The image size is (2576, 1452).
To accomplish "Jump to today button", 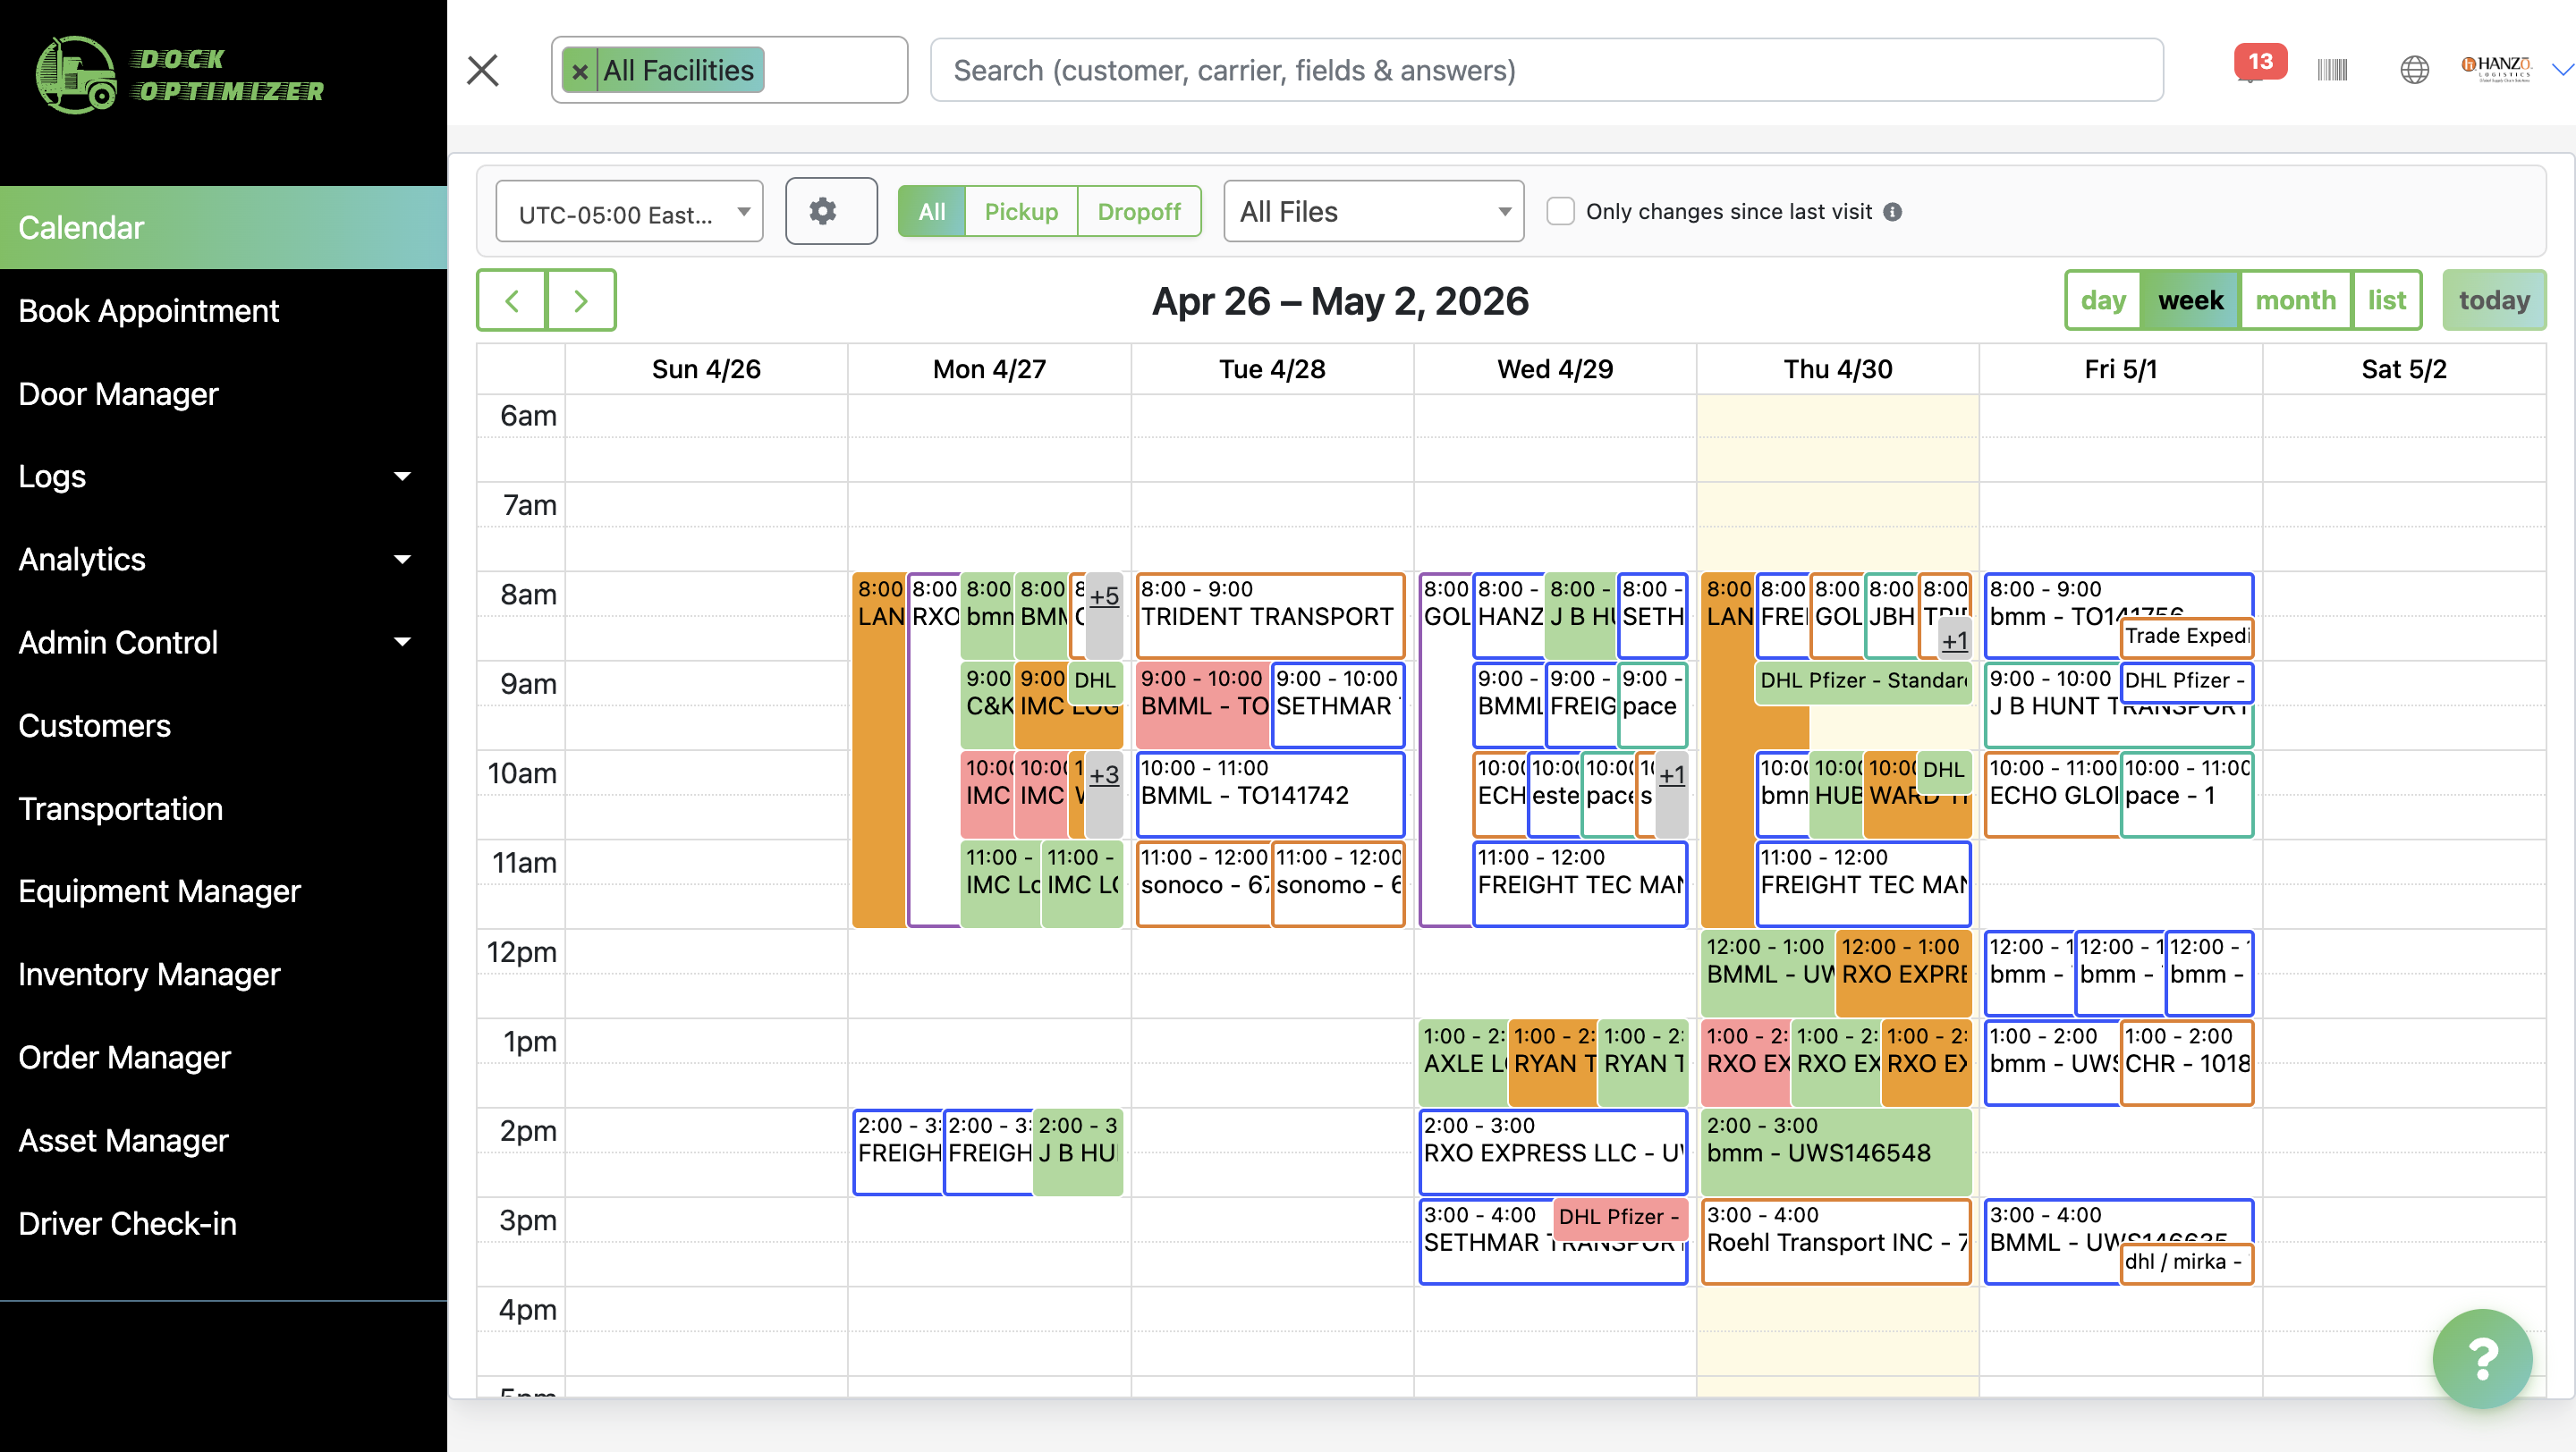I will coord(2494,300).
